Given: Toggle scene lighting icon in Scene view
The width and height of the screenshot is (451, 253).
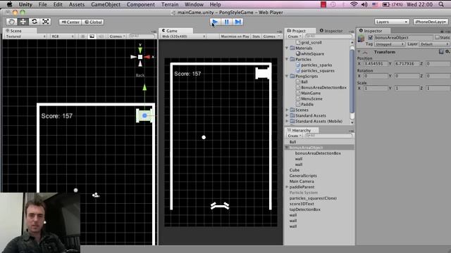Looking at the screenshot, I should 83,37.
